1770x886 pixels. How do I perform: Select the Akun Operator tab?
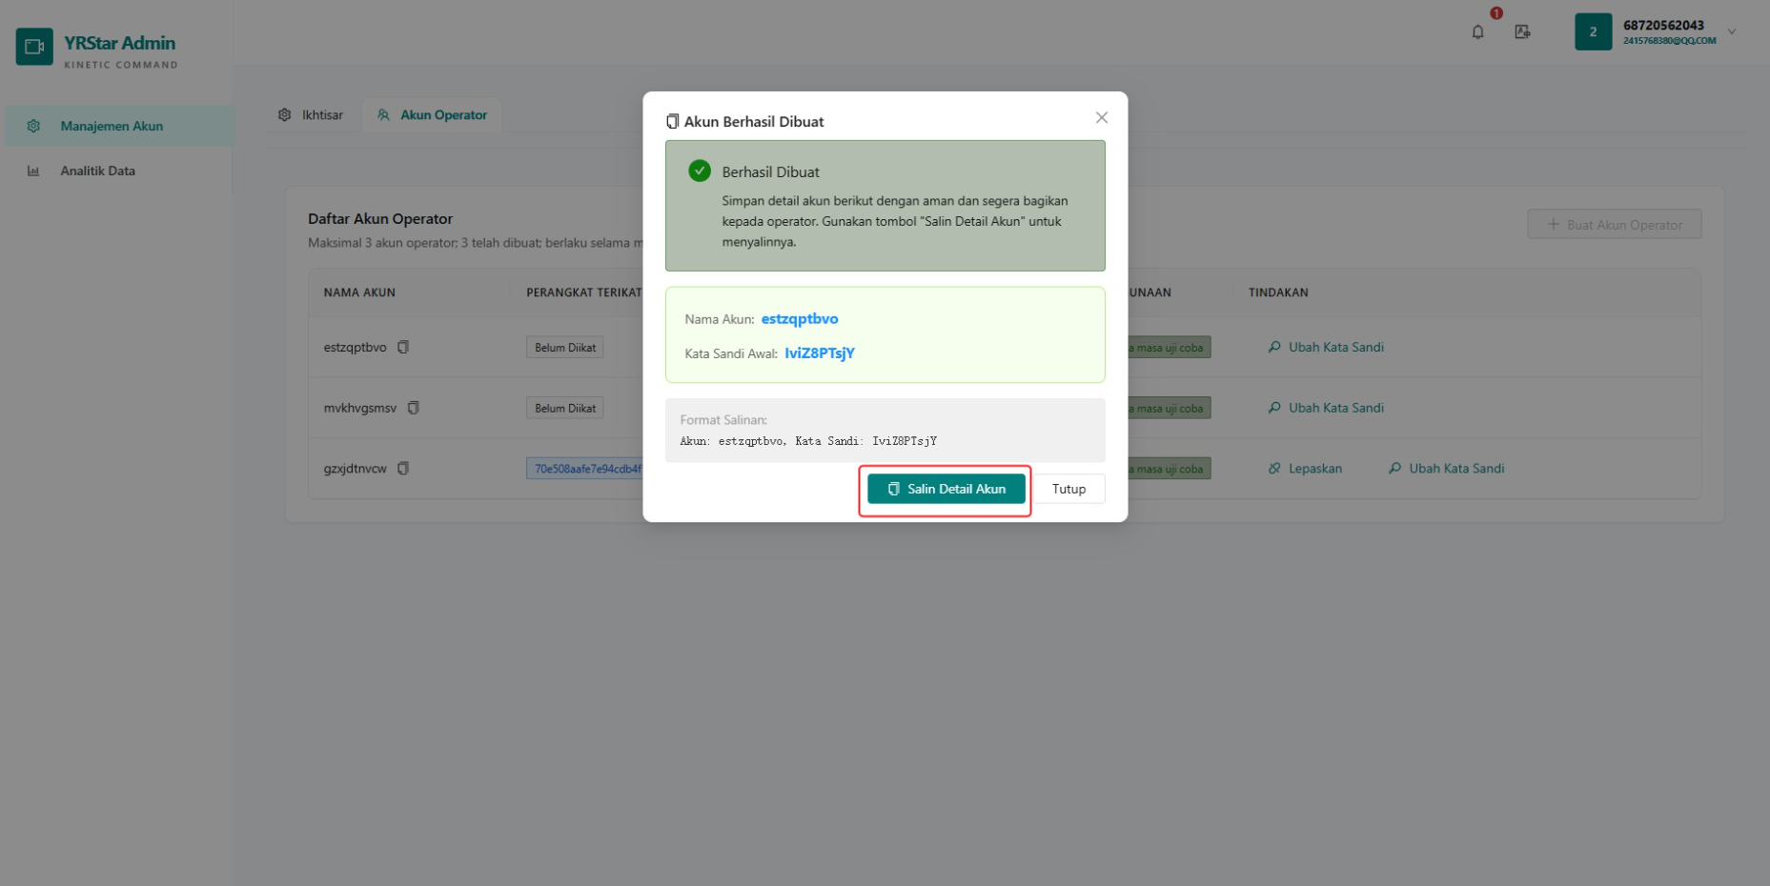coord(432,114)
